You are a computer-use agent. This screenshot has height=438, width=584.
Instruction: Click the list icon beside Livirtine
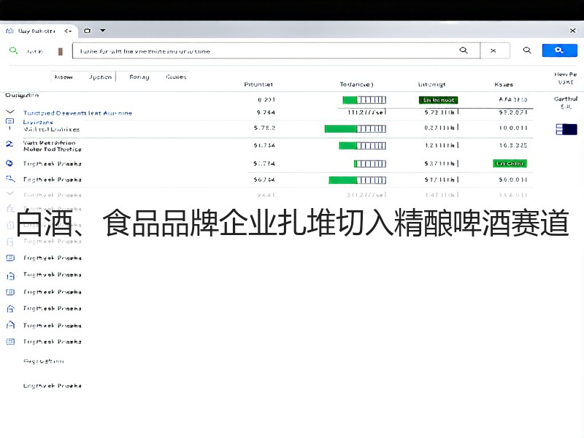click(10, 121)
